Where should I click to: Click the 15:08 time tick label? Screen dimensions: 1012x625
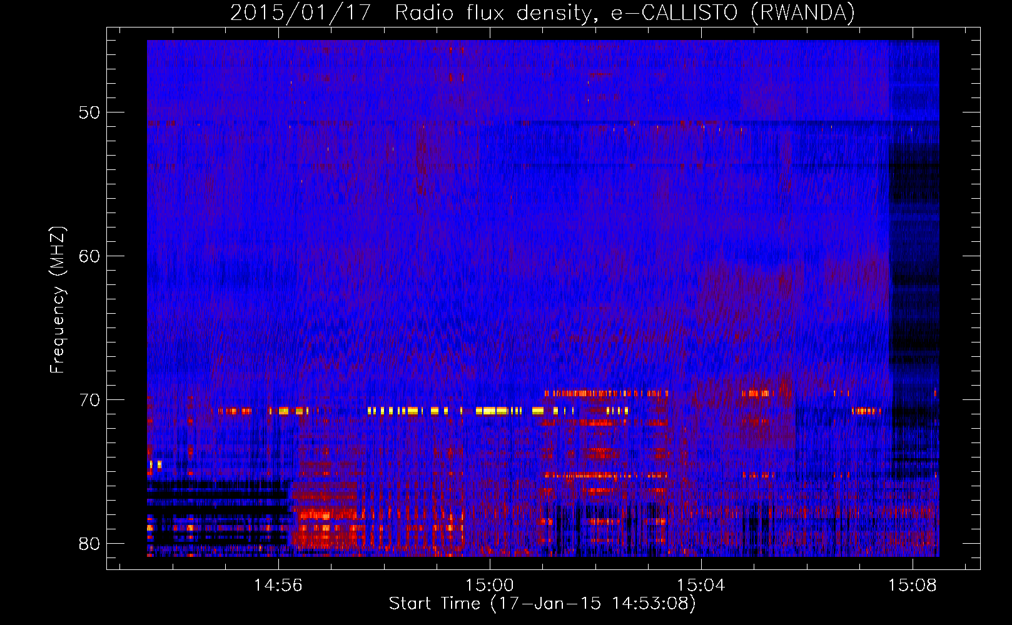click(913, 586)
